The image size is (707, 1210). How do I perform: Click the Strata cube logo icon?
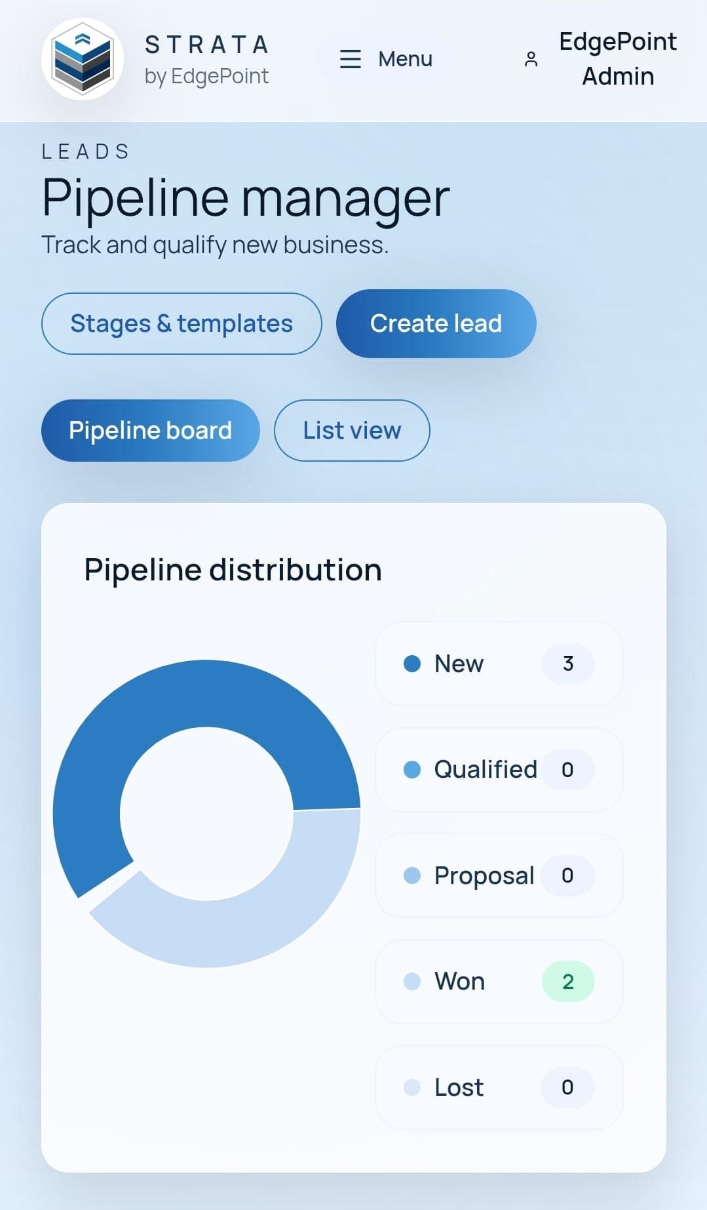pos(83,59)
